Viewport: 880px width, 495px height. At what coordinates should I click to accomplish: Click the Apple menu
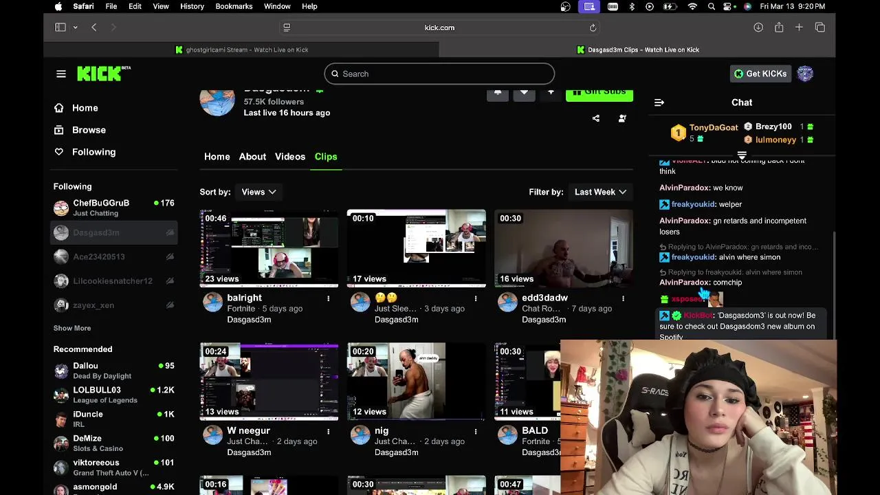tap(58, 6)
